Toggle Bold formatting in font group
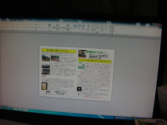This screenshot has height=125, width=167. pyautogui.click(x=4, y=27)
